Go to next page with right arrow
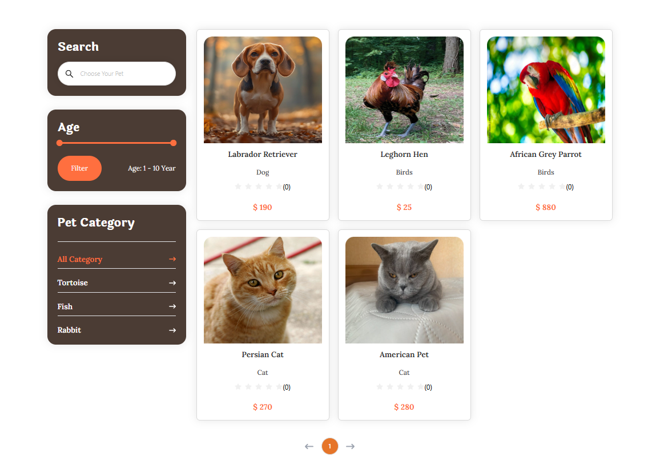The width and height of the screenshot is (672, 469). tap(350, 446)
